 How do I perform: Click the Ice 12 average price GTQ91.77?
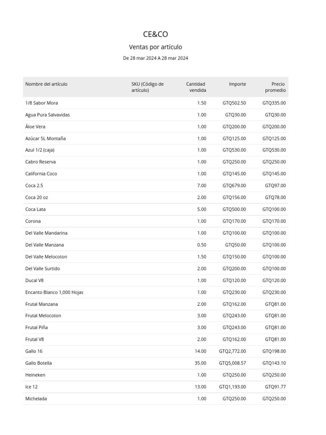coord(275,387)
